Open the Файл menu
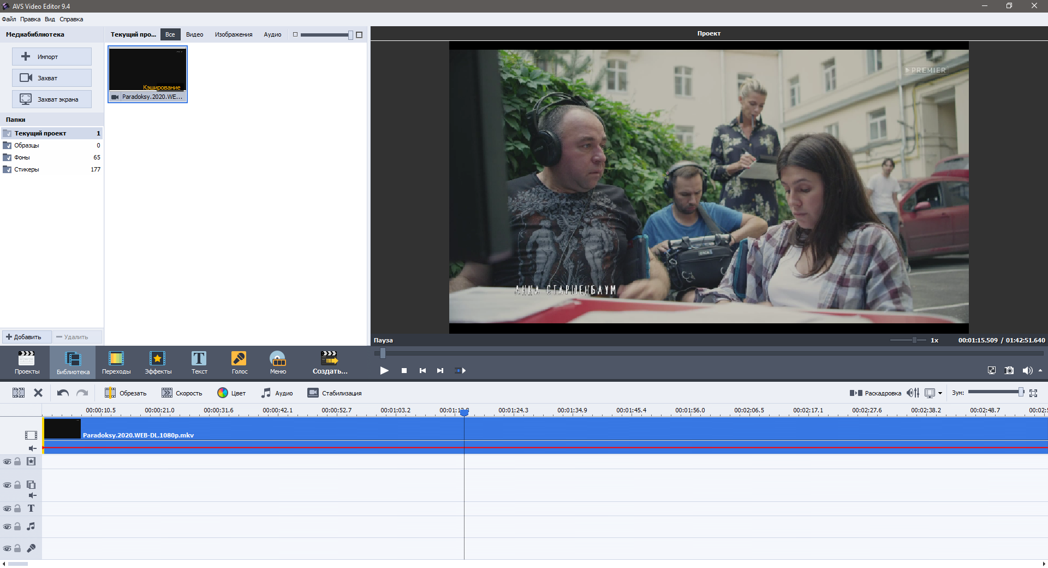 pyautogui.click(x=9, y=19)
